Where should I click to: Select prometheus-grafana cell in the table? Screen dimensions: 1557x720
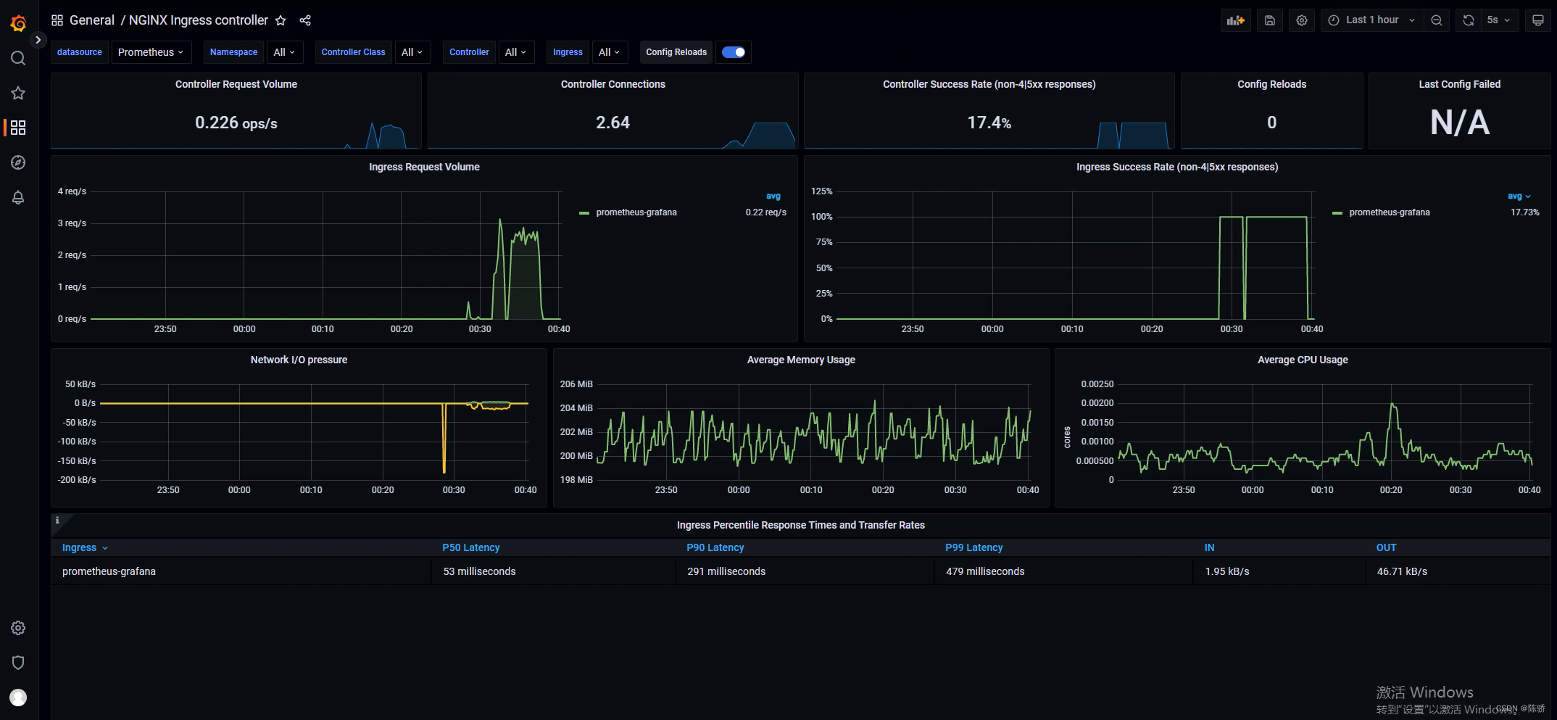pyautogui.click(x=241, y=571)
